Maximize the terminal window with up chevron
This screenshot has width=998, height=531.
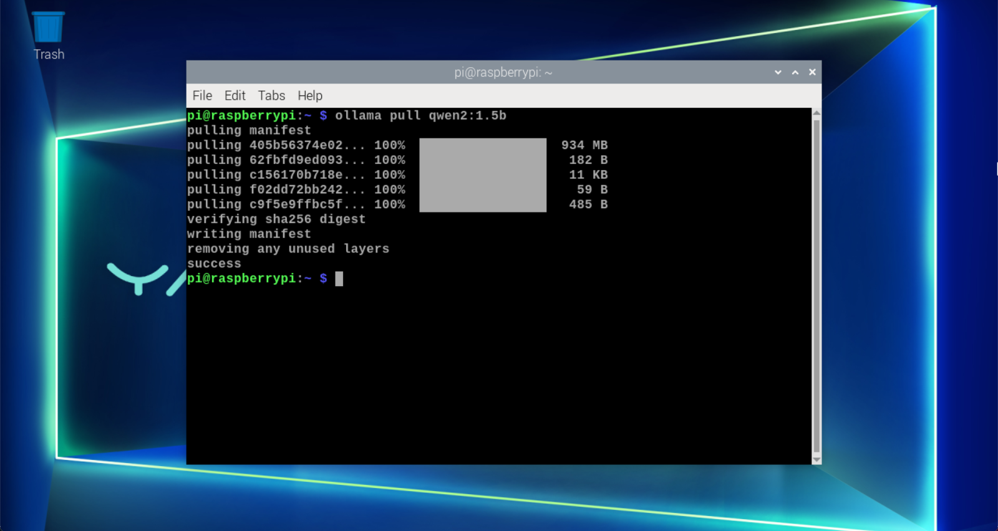point(795,72)
